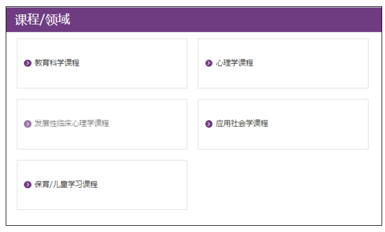Open the 保育/儿童学习课程 link text
The height and width of the screenshot is (232, 385).
tap(66, 184)
